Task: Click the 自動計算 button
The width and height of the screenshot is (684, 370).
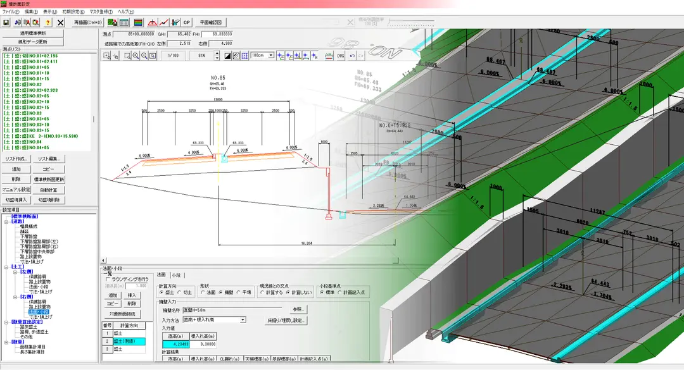Action: coord(48,190)
